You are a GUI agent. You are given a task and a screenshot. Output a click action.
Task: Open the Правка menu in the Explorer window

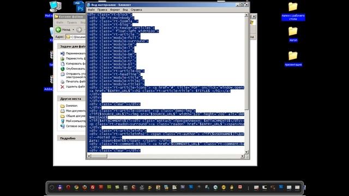71,22
